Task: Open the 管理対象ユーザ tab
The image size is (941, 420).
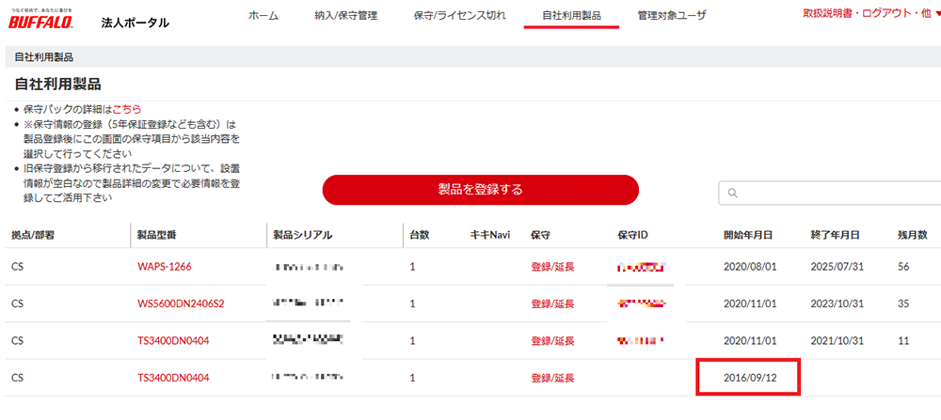Action: [x=672, y=16]
